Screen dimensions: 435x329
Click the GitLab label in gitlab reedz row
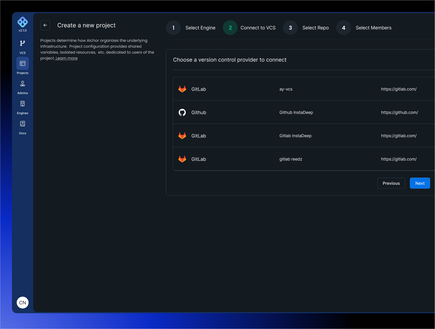pos(199,159)
